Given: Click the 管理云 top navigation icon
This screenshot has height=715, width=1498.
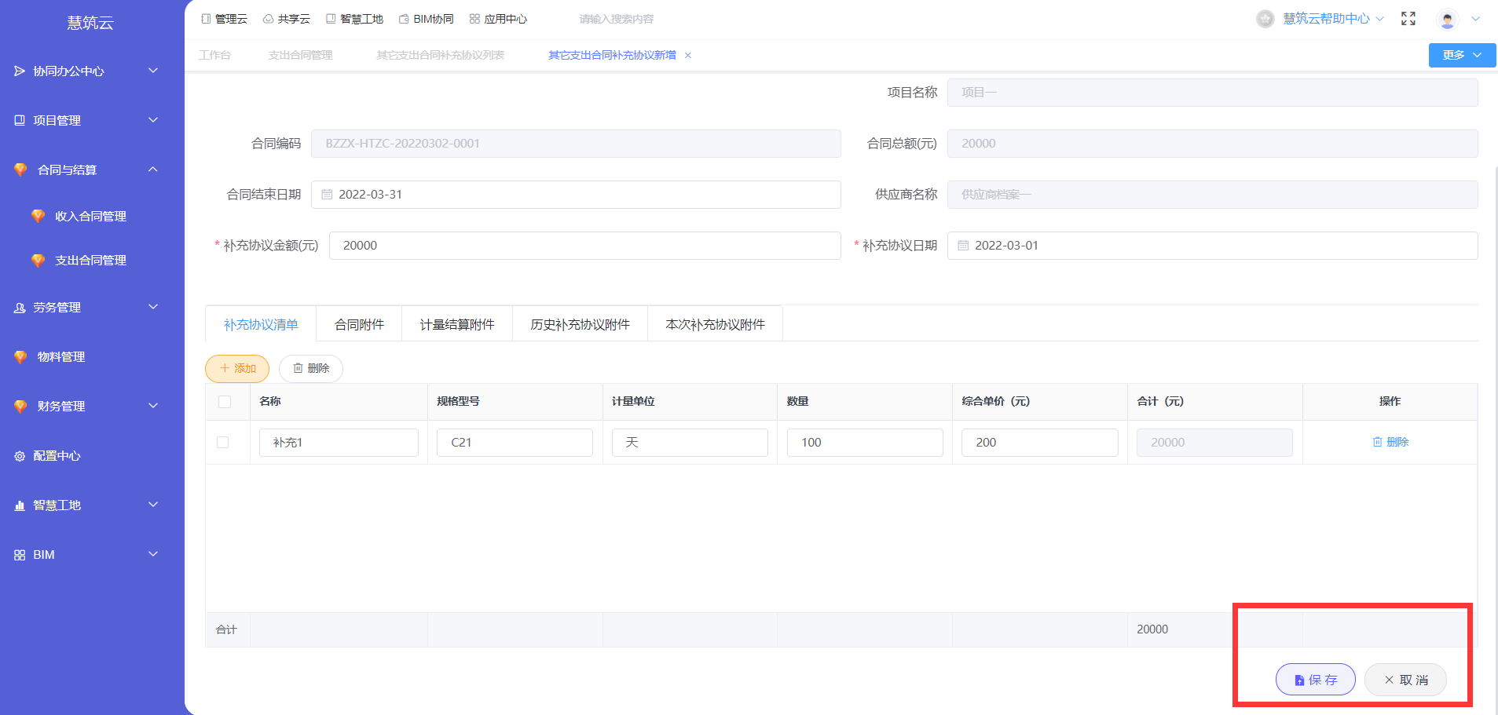Looking at the screenshot, I should 206,19.
